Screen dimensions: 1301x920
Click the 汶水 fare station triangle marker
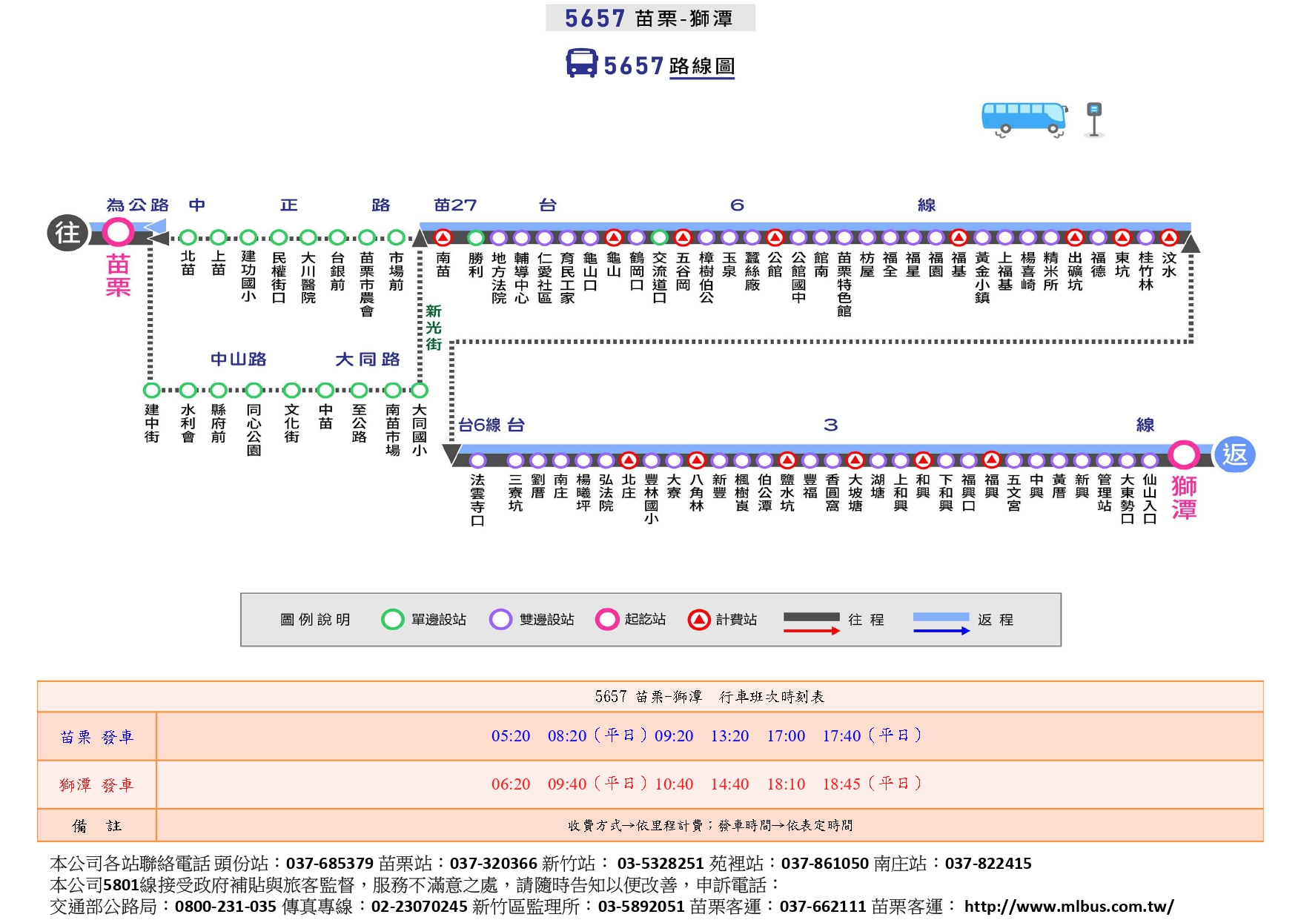[1169, 238]
